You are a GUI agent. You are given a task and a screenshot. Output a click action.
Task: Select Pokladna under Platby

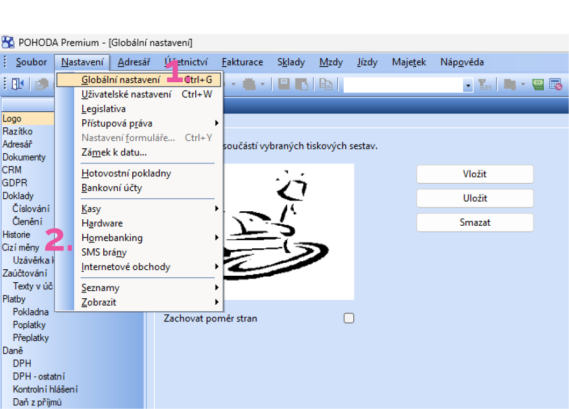point(31,312)
